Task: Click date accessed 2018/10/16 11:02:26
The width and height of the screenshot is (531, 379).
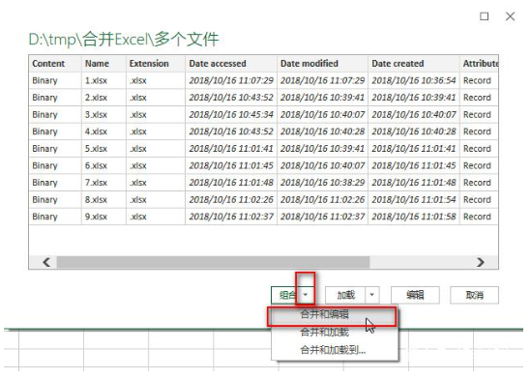Action: [x=231, y=199]
